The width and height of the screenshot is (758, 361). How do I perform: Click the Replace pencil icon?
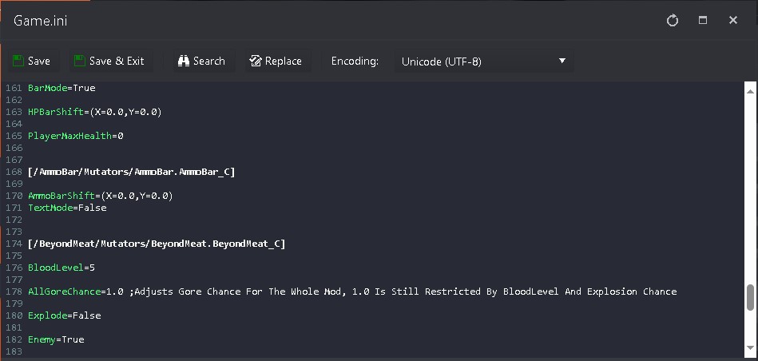[256, 61]
